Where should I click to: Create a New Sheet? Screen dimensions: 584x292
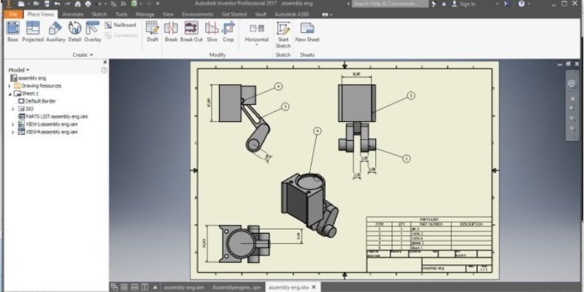pos(307,31)
